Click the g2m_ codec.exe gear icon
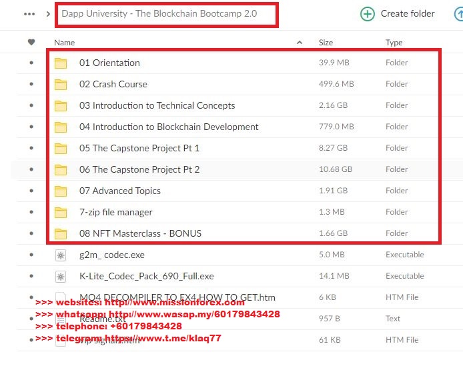Image resolution: width=463 pixels, height=374 pixels. tap(61, 255)
